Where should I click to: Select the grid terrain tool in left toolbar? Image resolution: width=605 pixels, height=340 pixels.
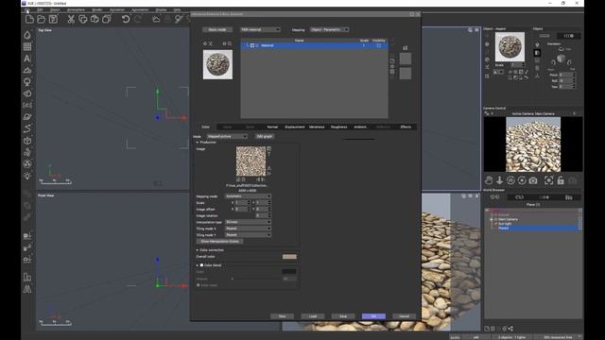27,46
